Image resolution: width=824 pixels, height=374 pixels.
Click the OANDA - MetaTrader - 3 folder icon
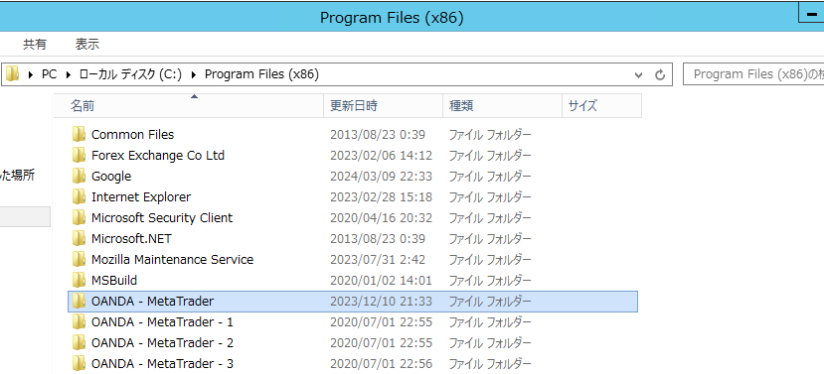point(79,363)
